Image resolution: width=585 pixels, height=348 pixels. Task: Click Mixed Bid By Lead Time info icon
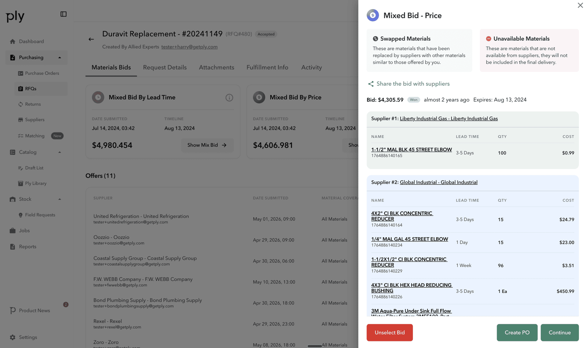point(229,98)
